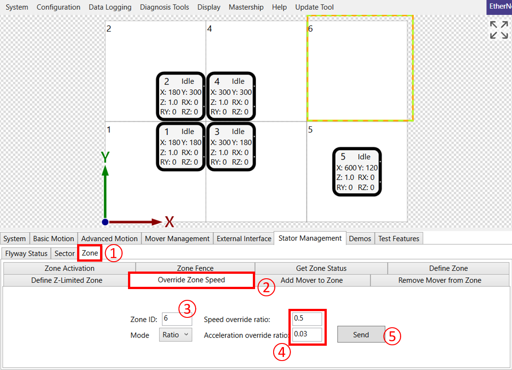Viewport: 512px width, 370px height.
Task: Click the fullscreen expand arrows icon
Action: (x=499, y=30)
